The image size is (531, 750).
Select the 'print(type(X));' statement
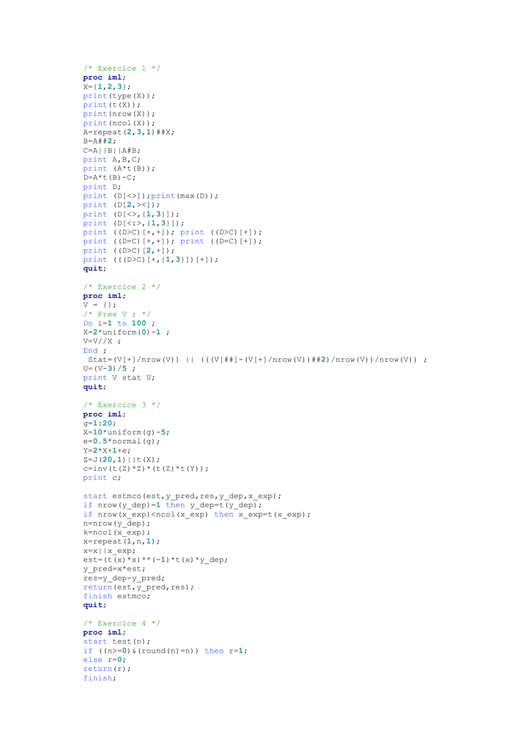(119, 96)
